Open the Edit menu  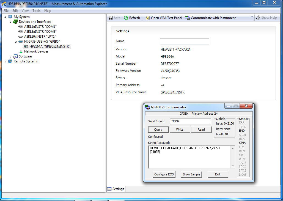(15, 11)
